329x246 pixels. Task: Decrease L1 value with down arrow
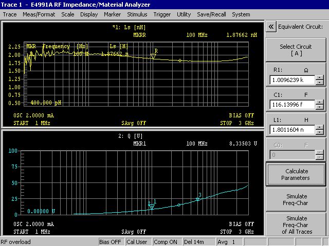click(x=319, y=132)
